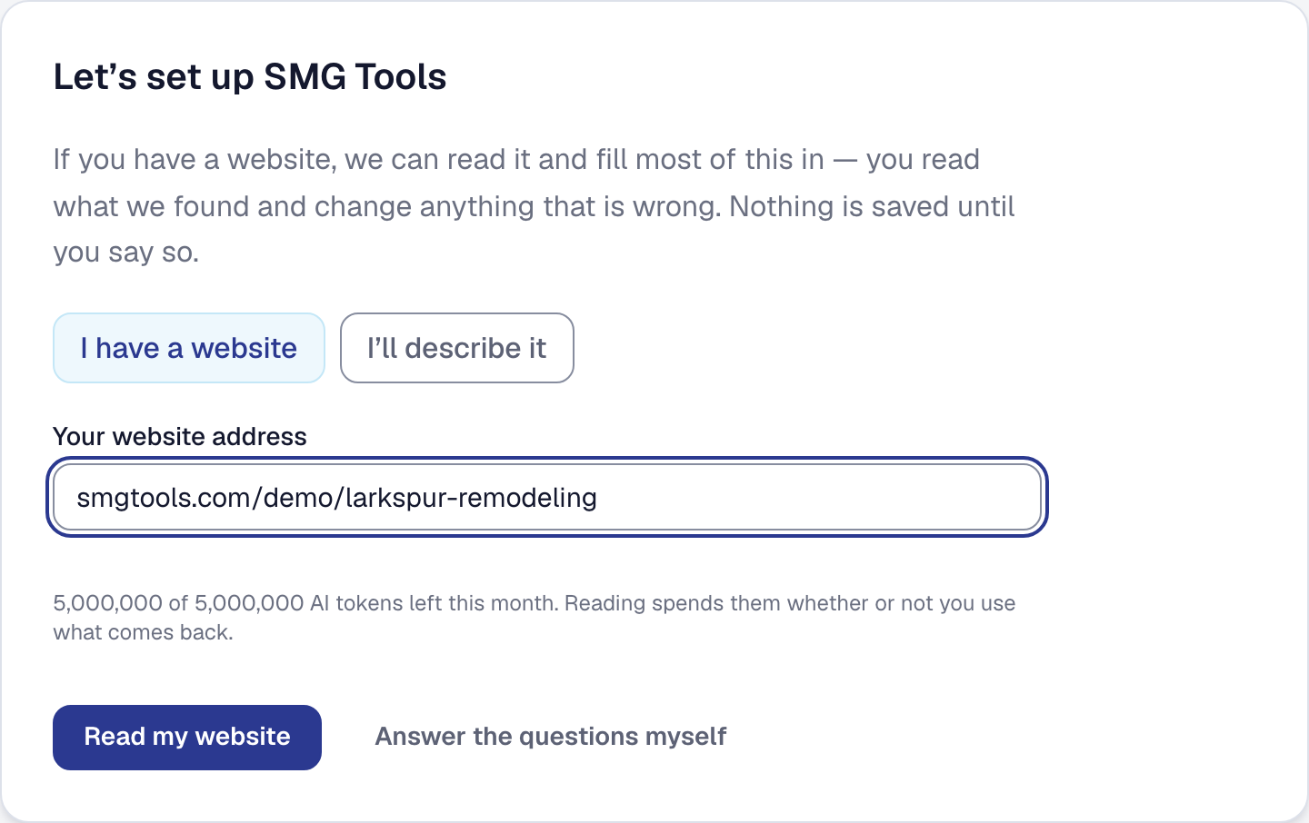Click the "Read my website" button
This screenshot has height=823, width=1309.
pyautogui.click(x=187, y=737)
